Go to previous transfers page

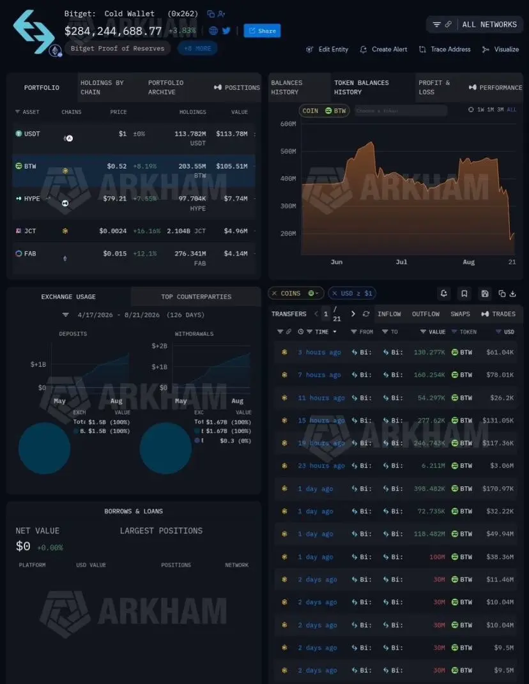click(316, 314)
